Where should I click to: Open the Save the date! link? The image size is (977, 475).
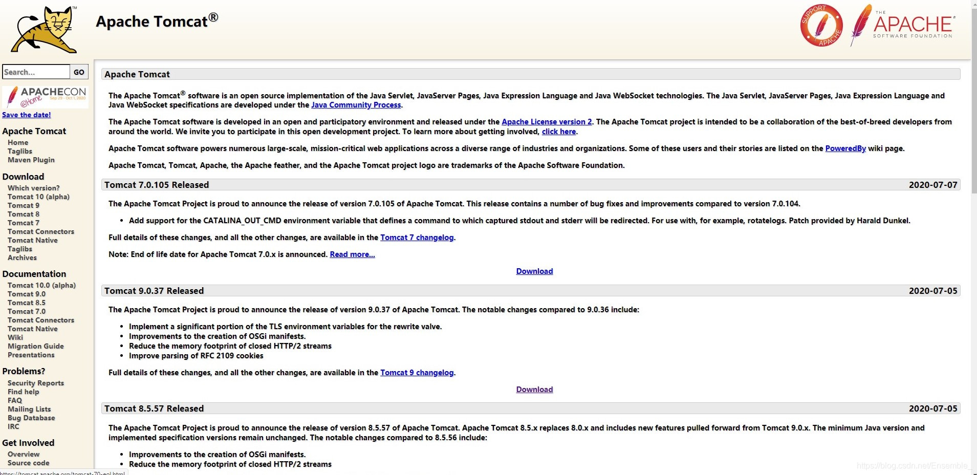27,115
